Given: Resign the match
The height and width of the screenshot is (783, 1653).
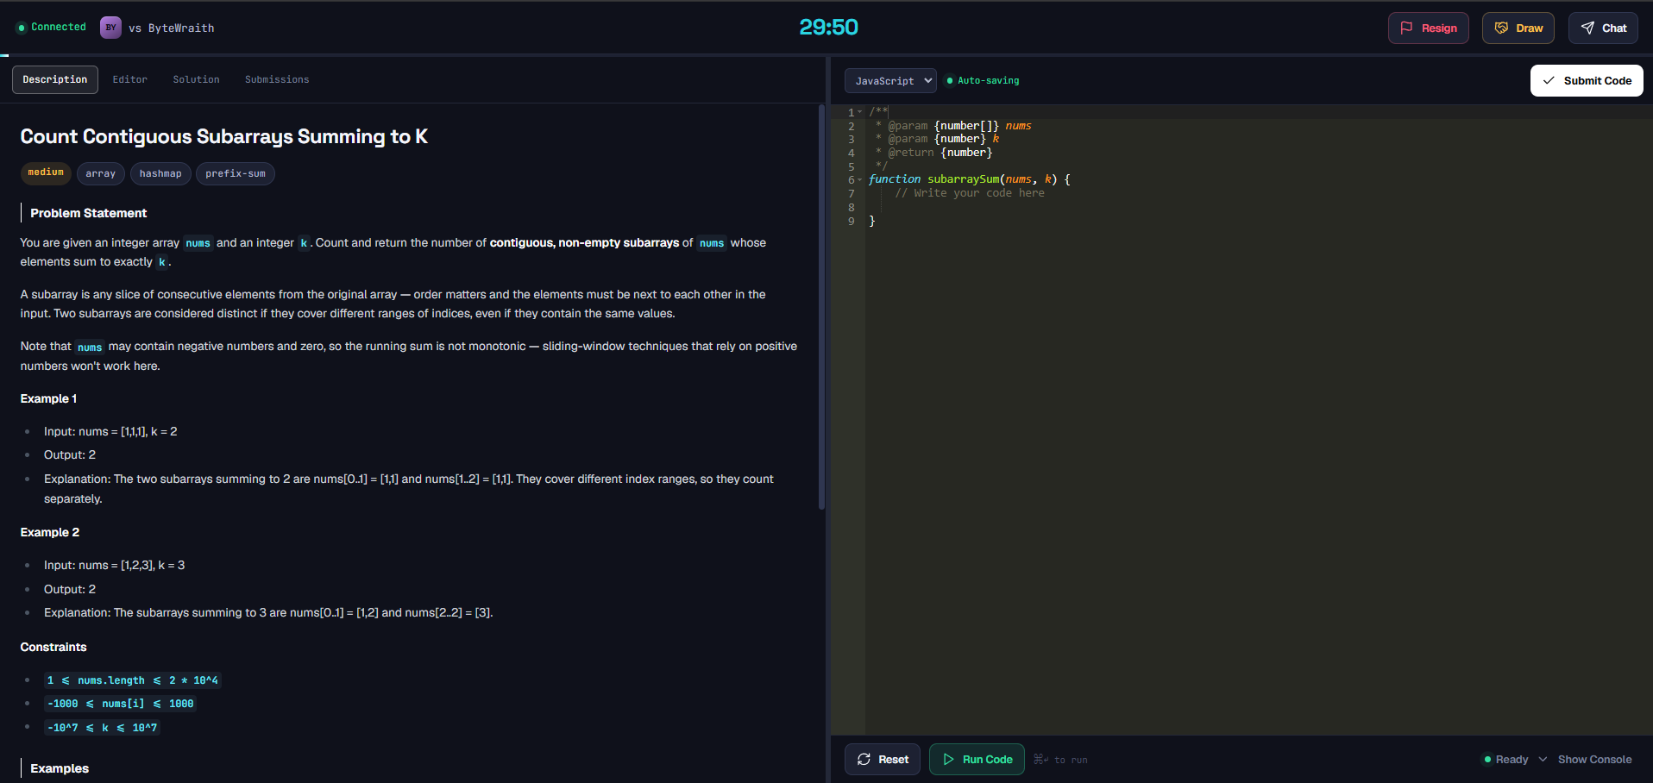Looking at the screenshot, I should click(1428, 28).
